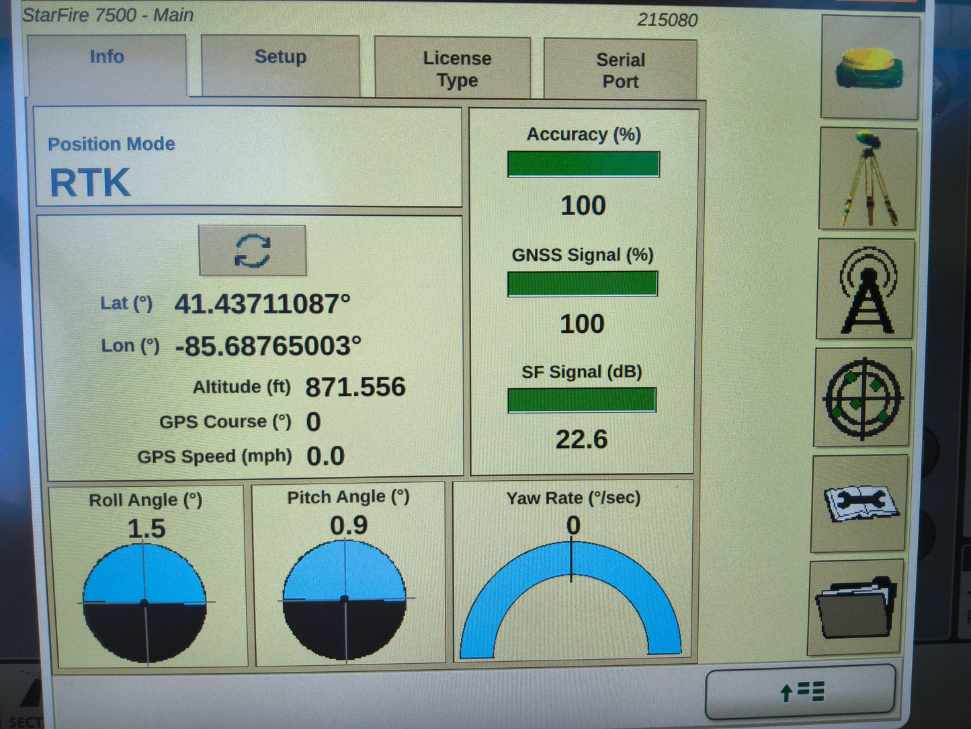Click the Position Mode label
This screenshot has height=729, width=971.
(112, 144)
